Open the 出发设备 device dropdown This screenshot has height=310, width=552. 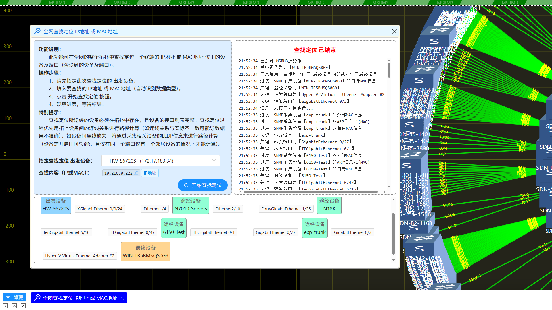click(x=161, y=161)
